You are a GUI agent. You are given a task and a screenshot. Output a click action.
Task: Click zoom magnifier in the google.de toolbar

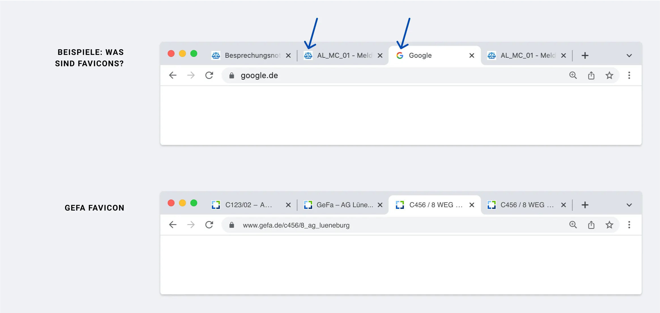click(573, 75)
